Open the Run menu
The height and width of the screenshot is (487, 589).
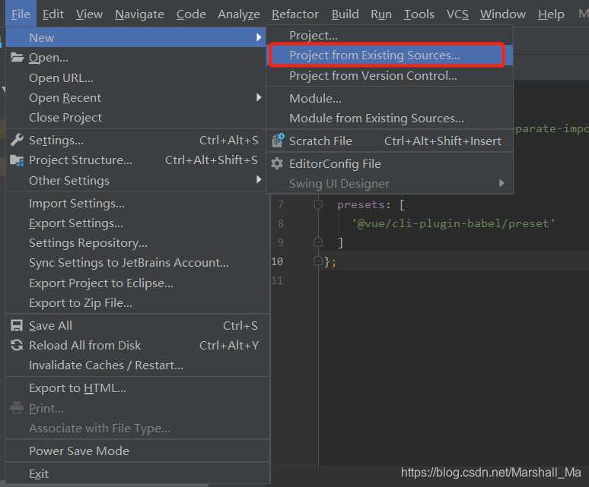click(381, 14)
